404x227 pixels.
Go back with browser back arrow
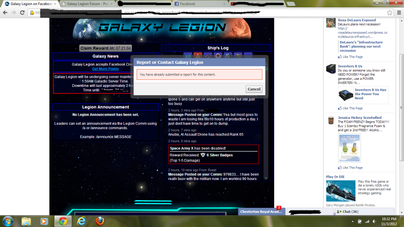(x=5, y=12)
